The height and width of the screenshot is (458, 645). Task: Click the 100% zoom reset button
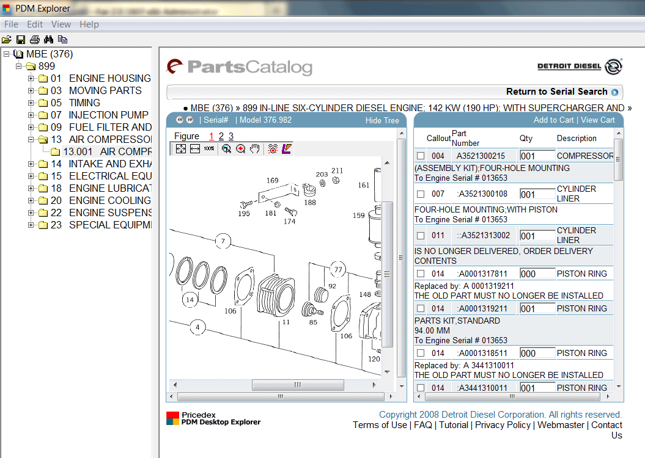pos(209,149)
